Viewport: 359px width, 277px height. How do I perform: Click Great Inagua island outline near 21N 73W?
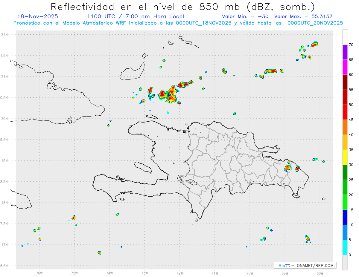point(132,71)
